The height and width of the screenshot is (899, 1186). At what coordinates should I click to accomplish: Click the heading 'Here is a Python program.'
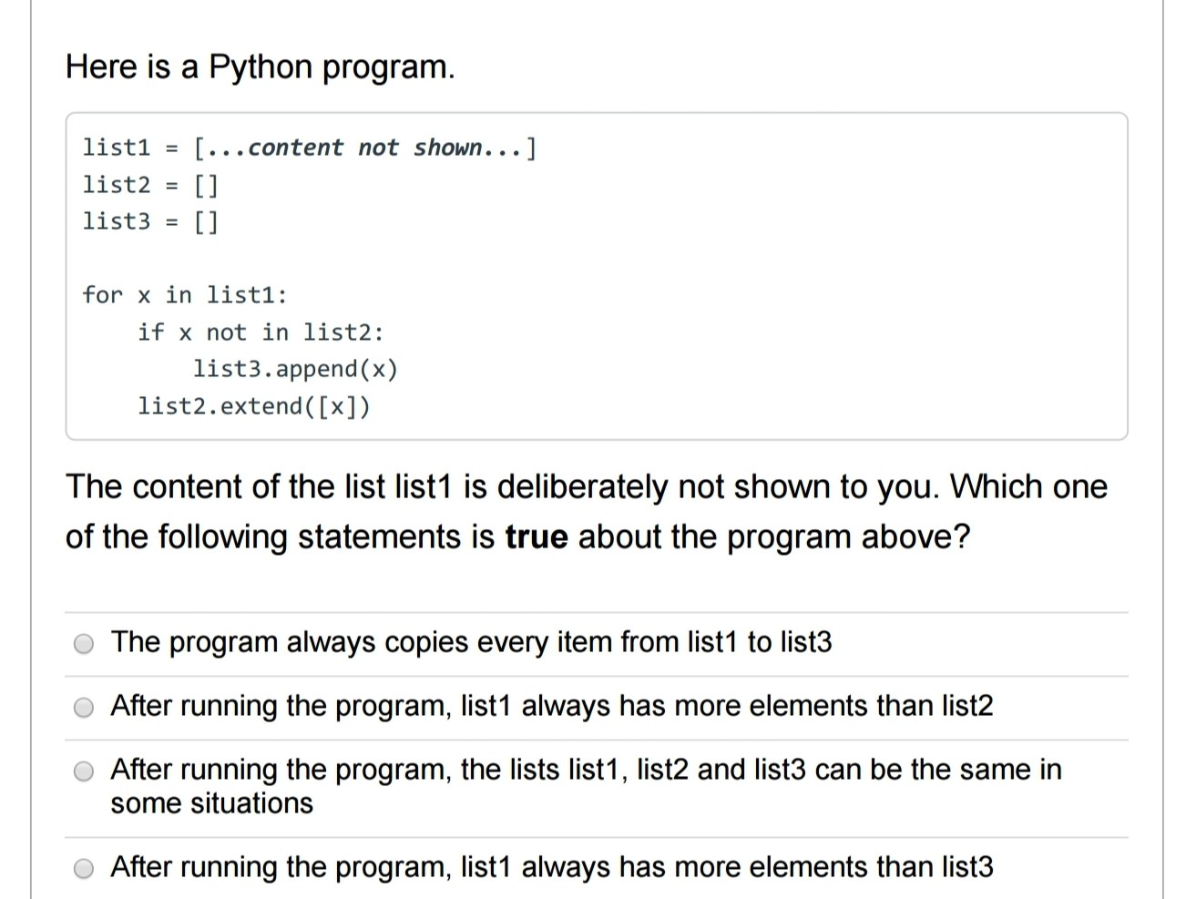pyautogui.click(x=260, y=67)
